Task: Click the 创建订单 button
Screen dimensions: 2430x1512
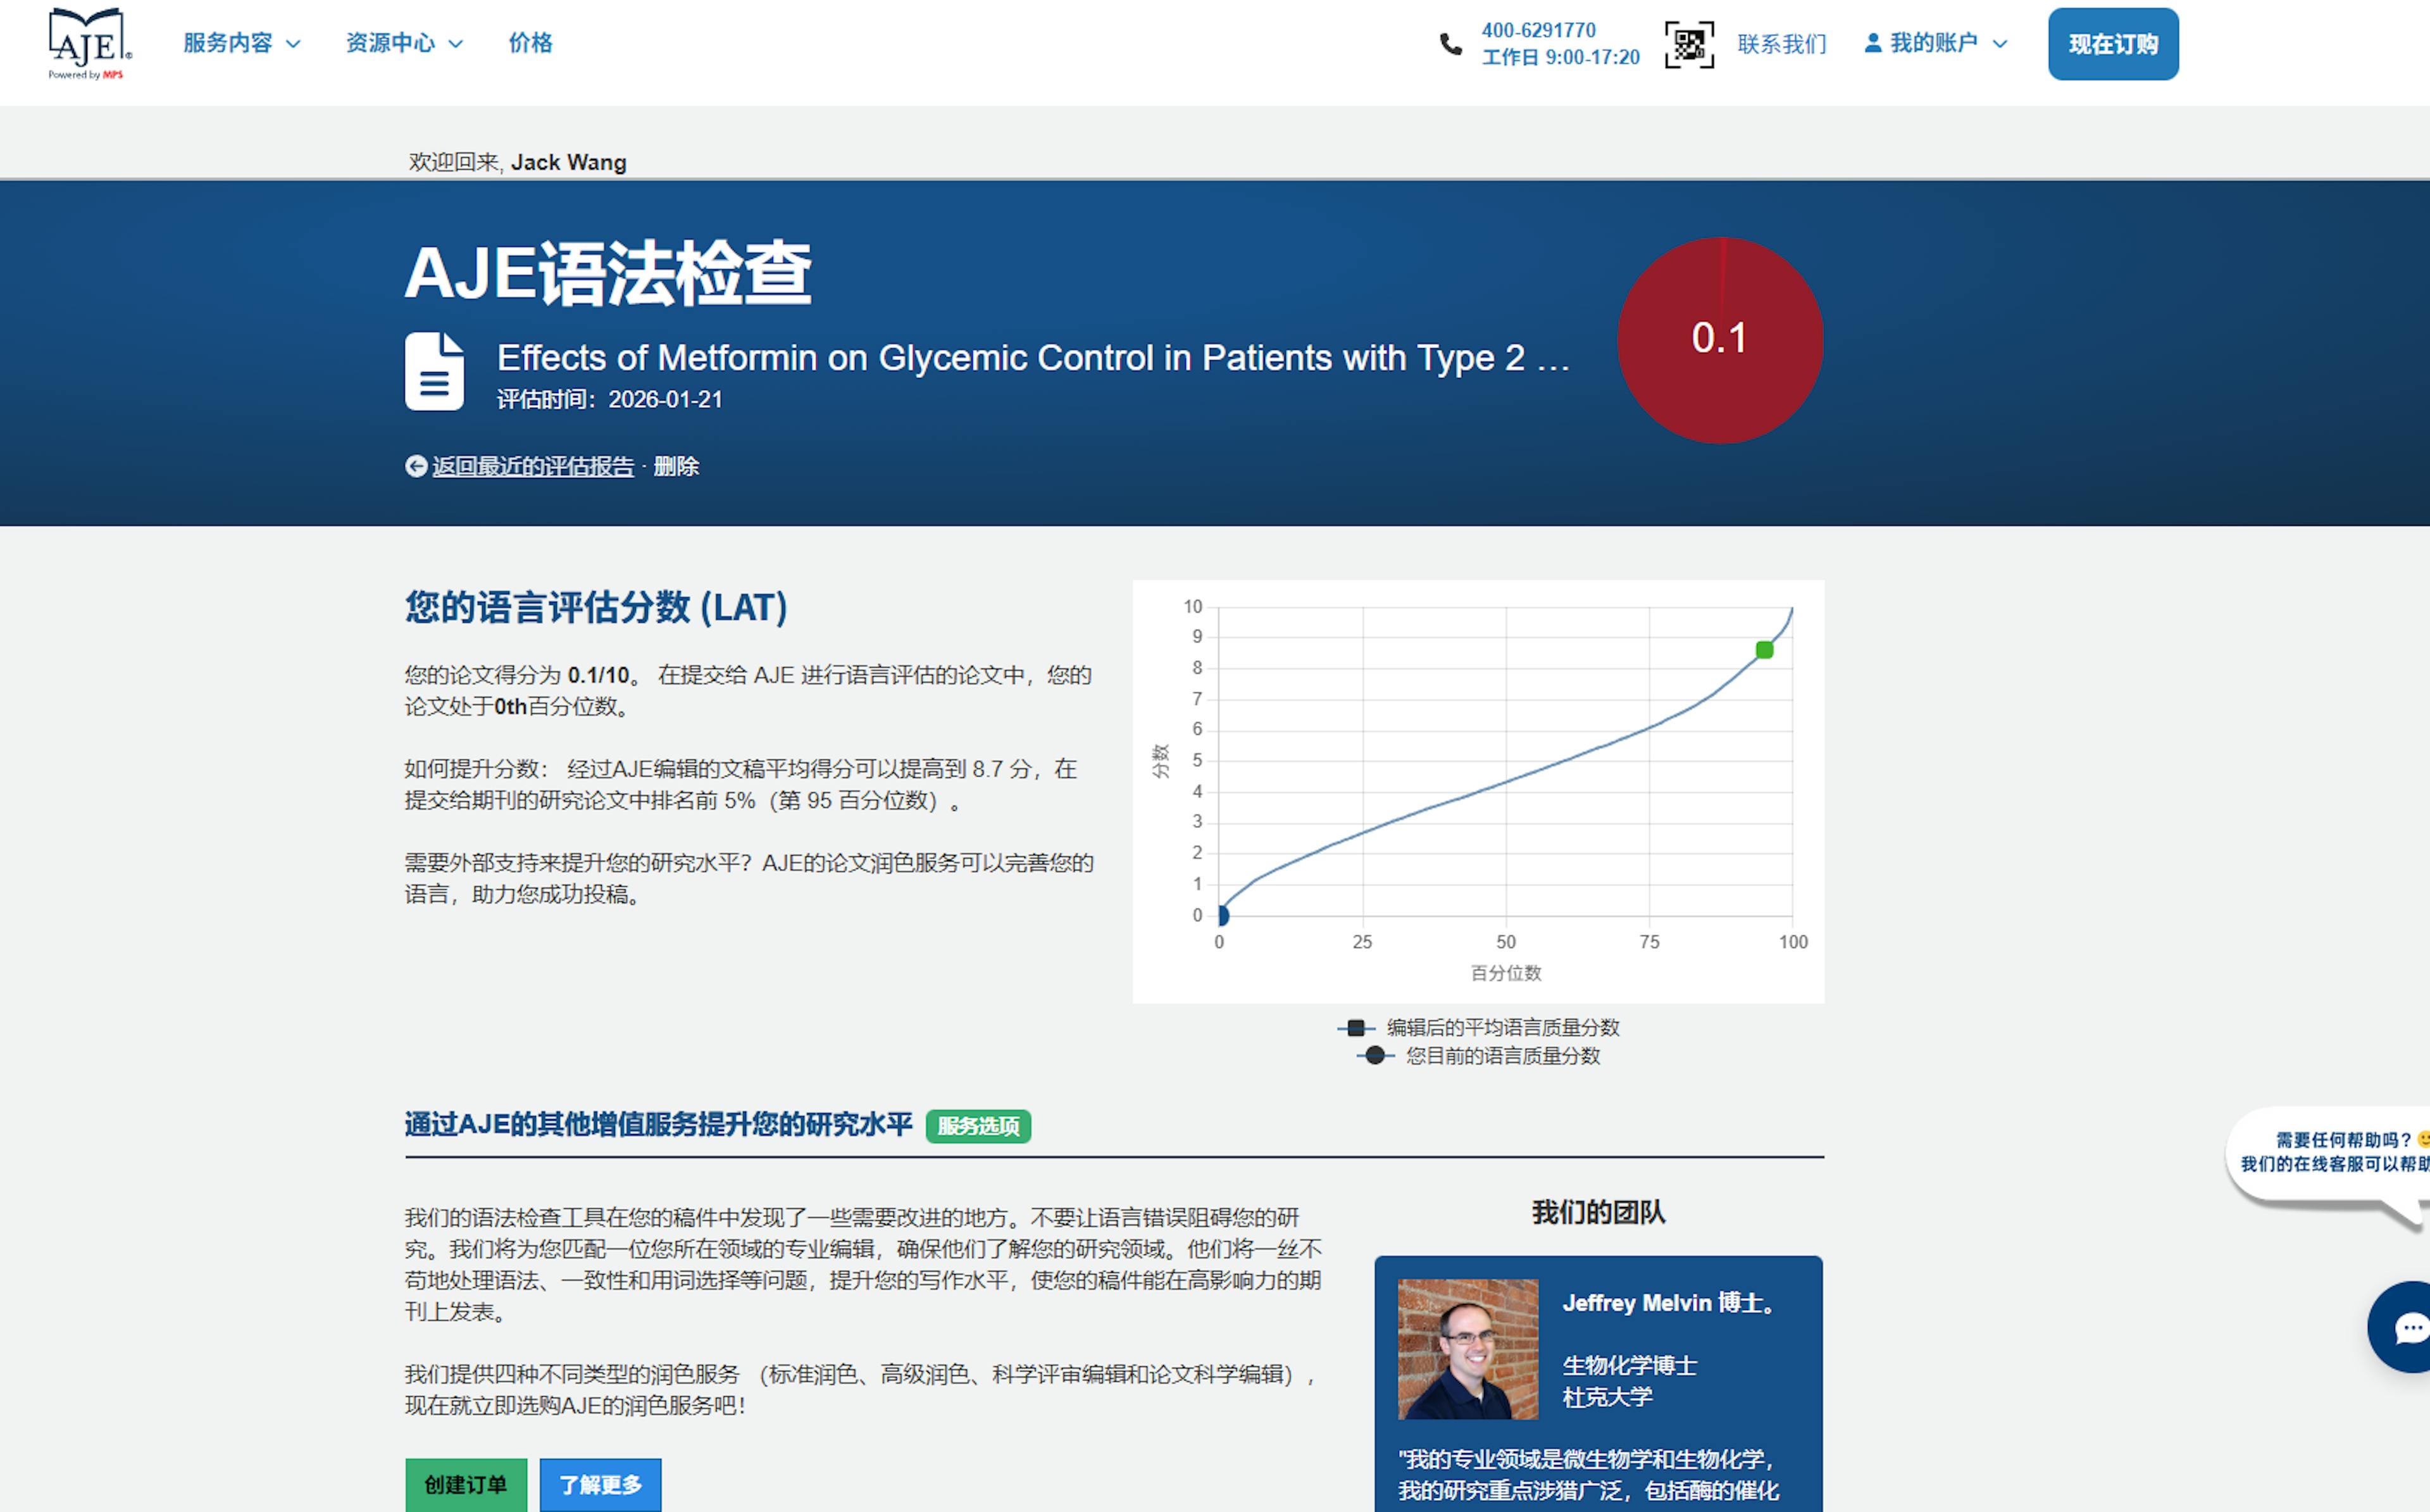Action: pos(466,1485)
